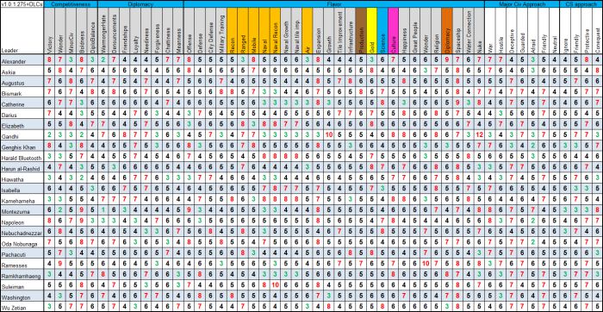Click the yellow Gold column header
Screen dimensions: 603x312
pyautogui.click(x=371, y=31)
